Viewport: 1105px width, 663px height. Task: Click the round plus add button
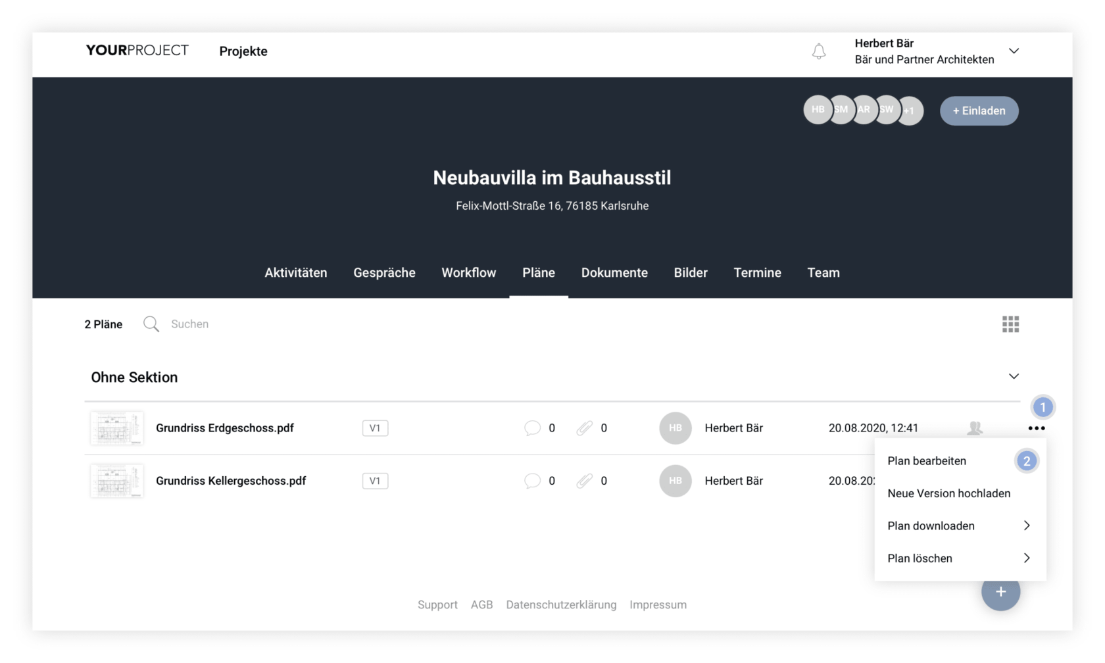(x=1000, y=592)
